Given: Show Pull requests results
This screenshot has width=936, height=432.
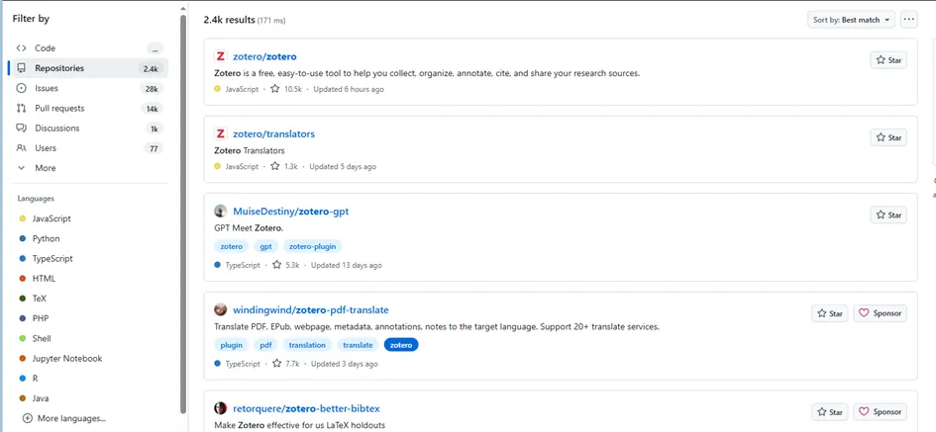Looking at the screenshot, I should pos(88,108).
